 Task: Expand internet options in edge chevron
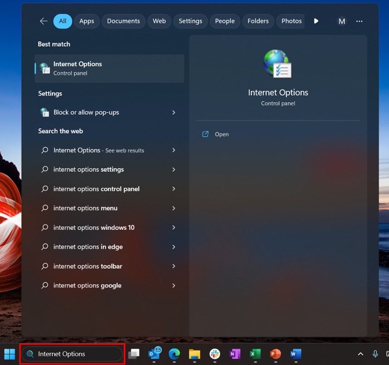(x=174, y=247)
